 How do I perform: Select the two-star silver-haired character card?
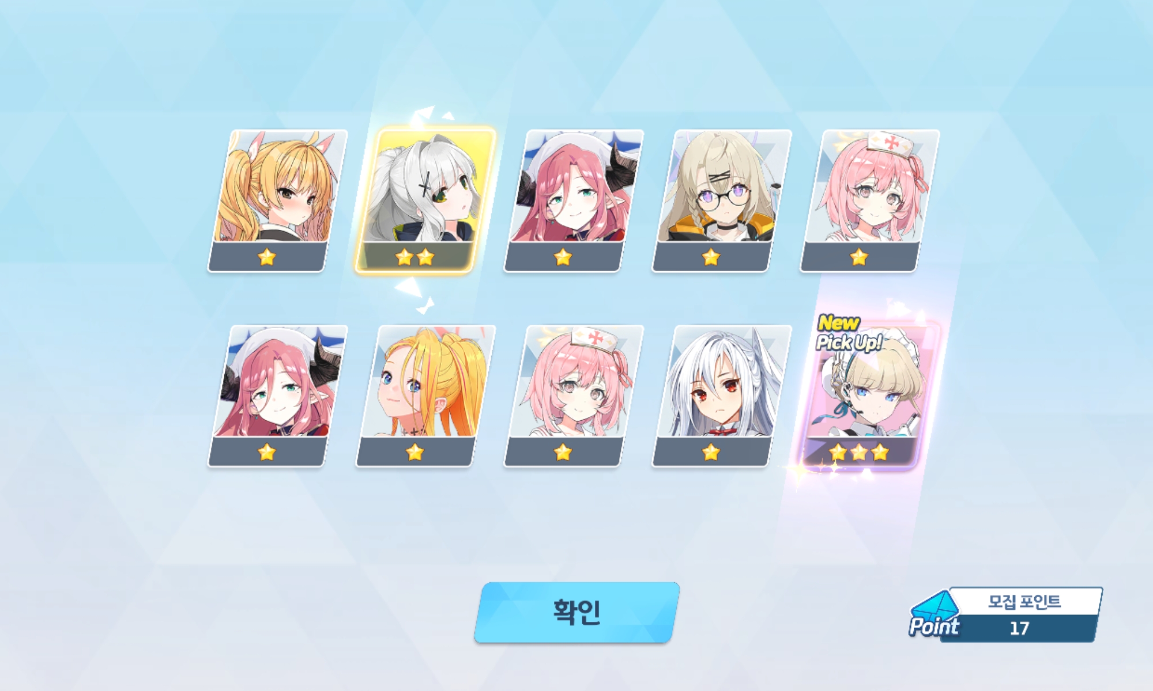(x=425, y=200)
